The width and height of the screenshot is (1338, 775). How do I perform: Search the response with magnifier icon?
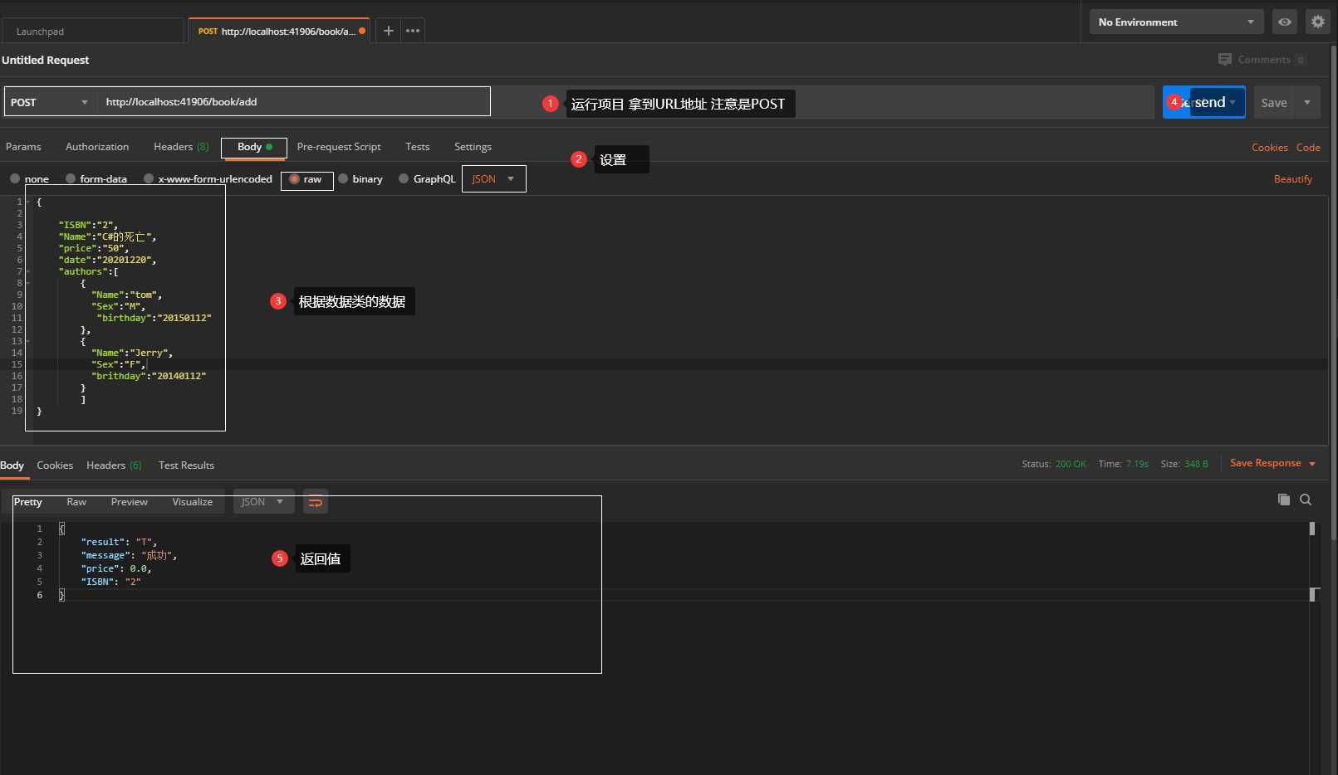(1306, 500)
